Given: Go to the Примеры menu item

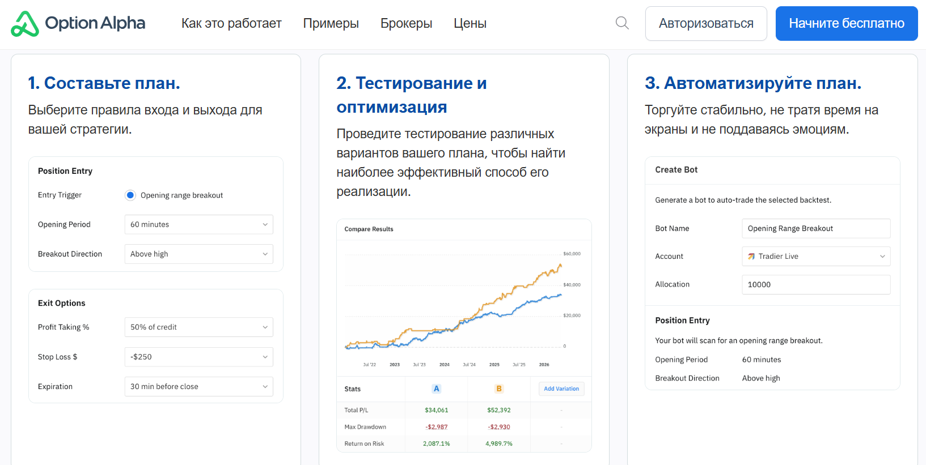Looking at the screenshot, I should 331,23.
